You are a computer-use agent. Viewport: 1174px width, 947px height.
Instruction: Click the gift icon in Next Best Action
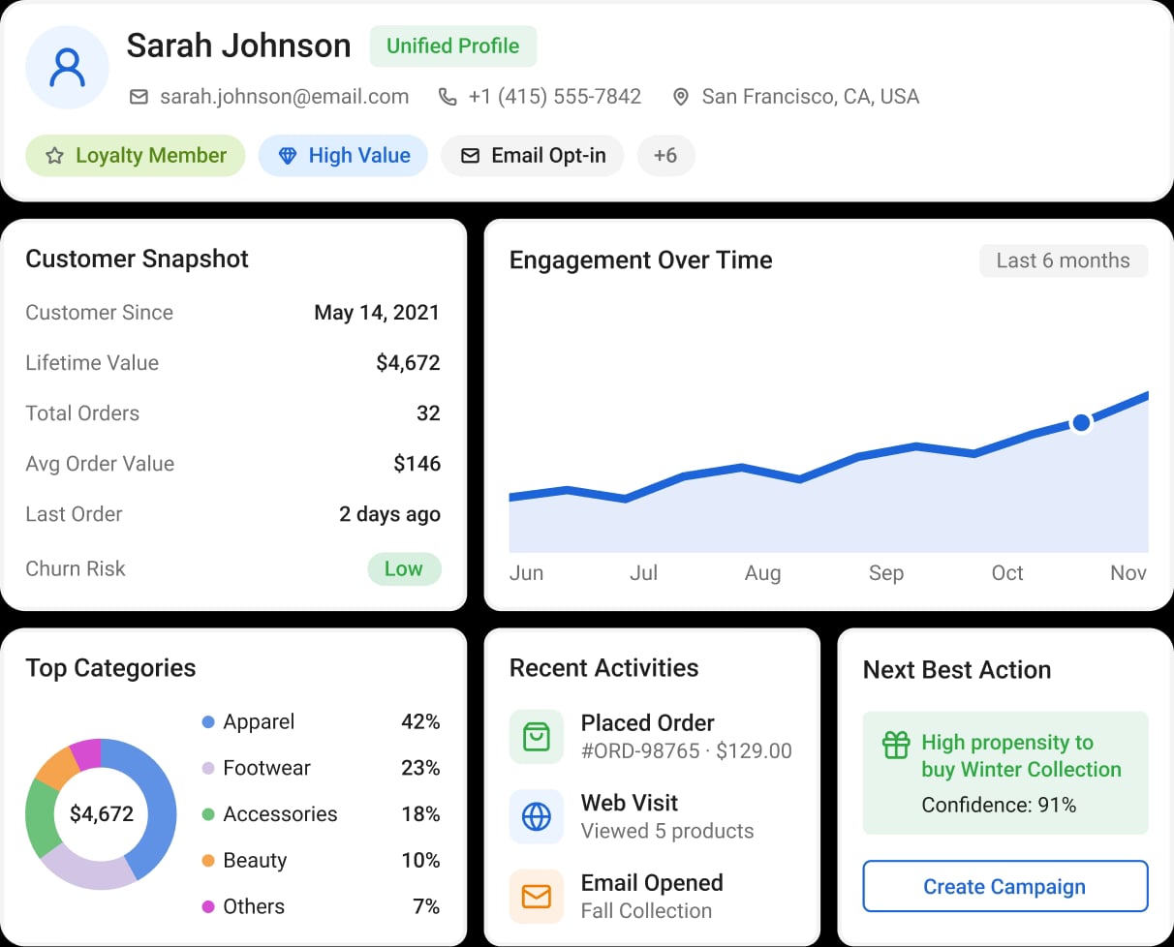click(x=896, y=744)
